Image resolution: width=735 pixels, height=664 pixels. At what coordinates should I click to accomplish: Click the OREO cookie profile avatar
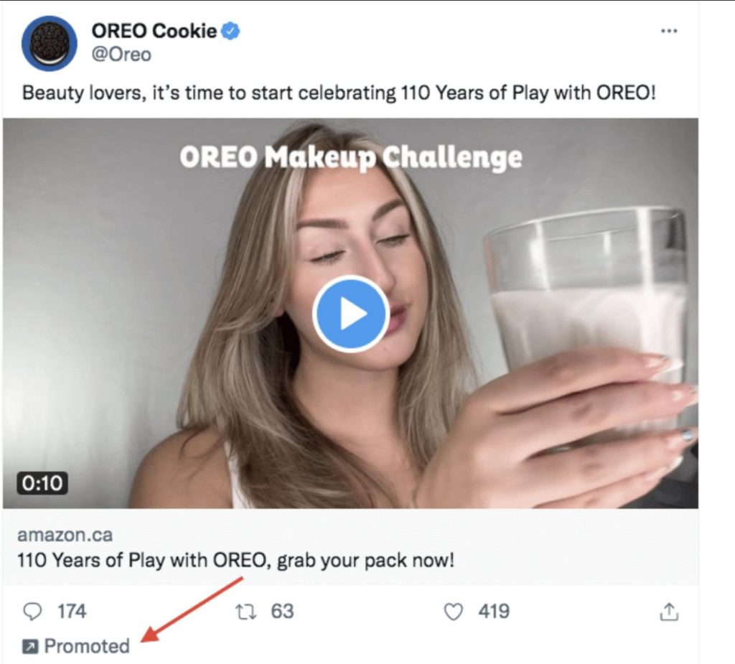tap(50, 43)
